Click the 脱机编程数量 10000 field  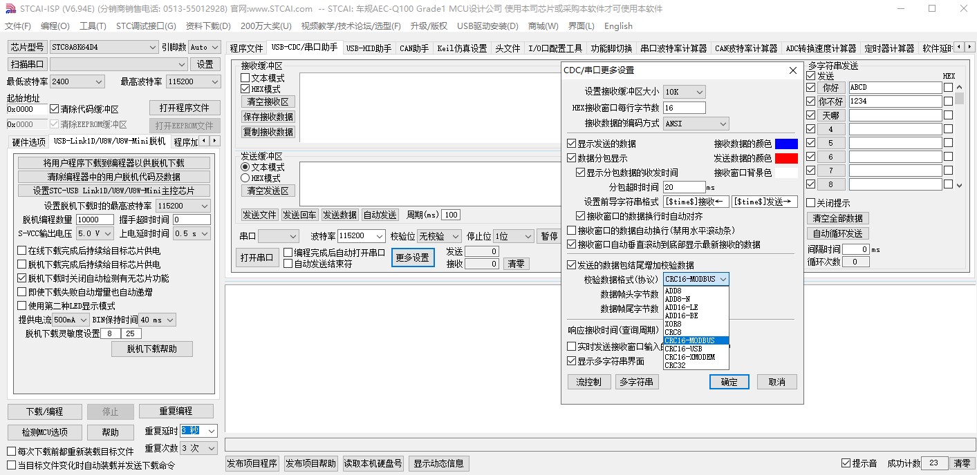[96, 220]
